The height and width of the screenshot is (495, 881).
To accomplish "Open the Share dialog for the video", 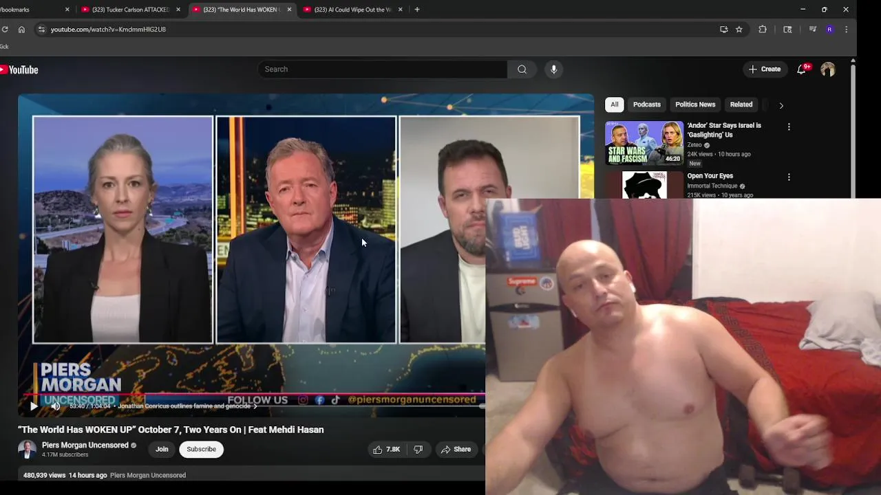I will click(456, 450).
